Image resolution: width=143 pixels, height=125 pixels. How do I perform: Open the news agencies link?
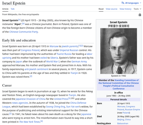(x=20, y=103)
